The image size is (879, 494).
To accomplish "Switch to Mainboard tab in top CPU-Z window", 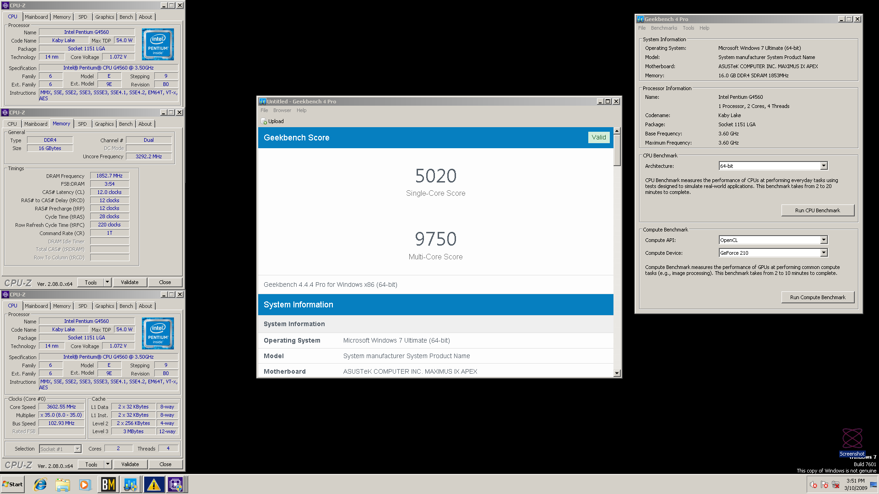I will [36, 17].
